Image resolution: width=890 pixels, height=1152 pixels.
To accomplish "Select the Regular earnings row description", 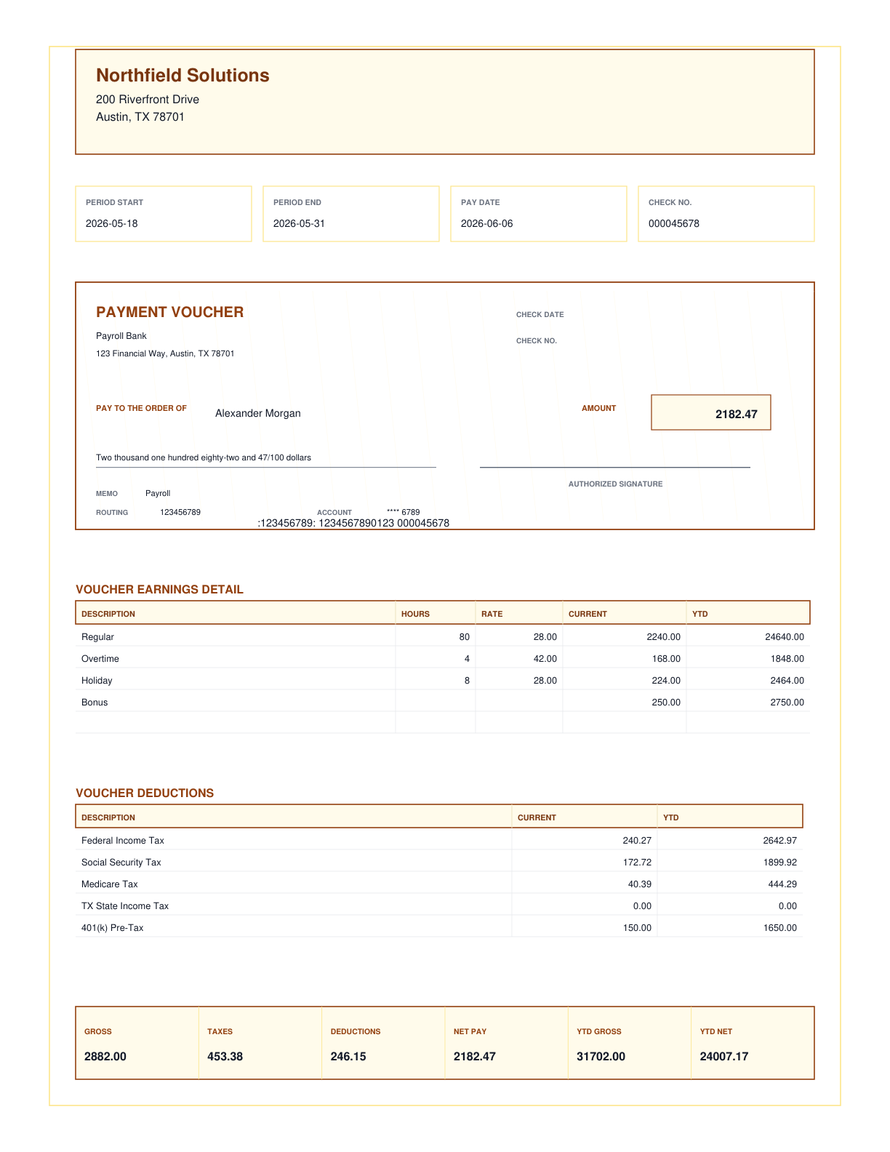I will coord(98,637).
